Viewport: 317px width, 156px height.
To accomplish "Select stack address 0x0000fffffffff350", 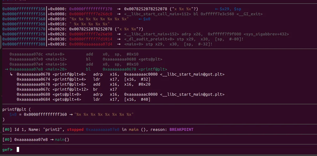I will click(24, 9).
